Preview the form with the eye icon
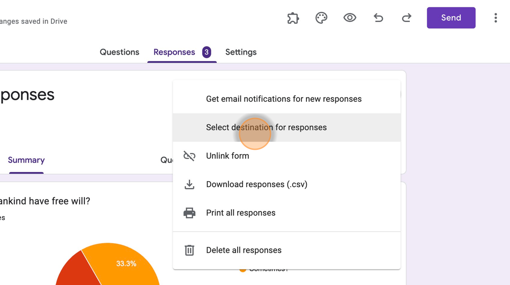Screen dimensions: 510x285 pyautogui.click(x=350, y=18)
